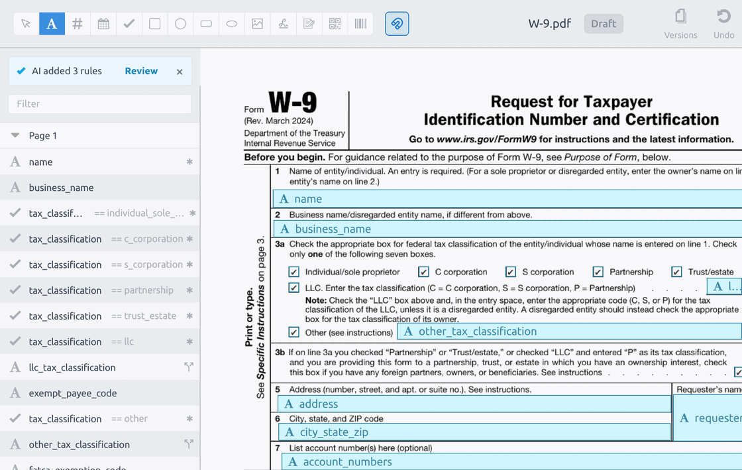Image resolution: width=742 pixels, height=470 pixels.
Task: Check the LLC box on the form
Action: [x=294, y=288]
